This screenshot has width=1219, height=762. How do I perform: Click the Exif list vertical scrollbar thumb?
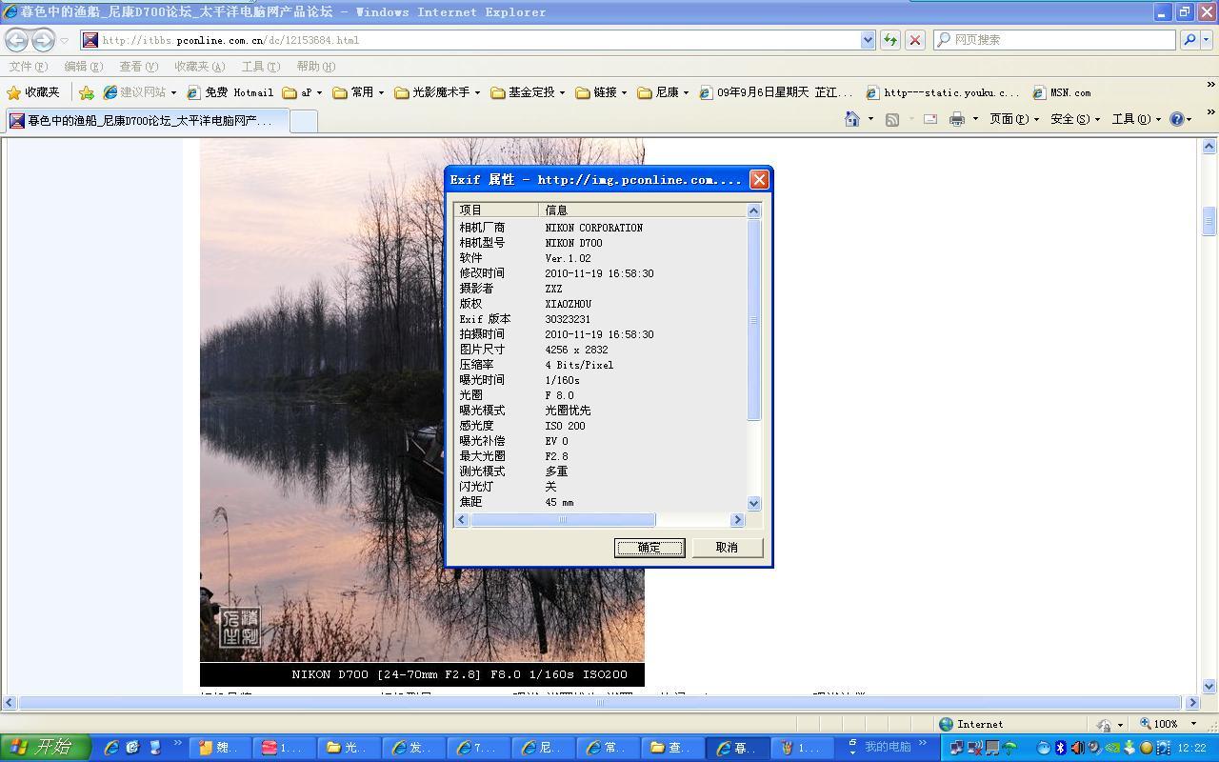pyautogui.click(x=754, y=320)
